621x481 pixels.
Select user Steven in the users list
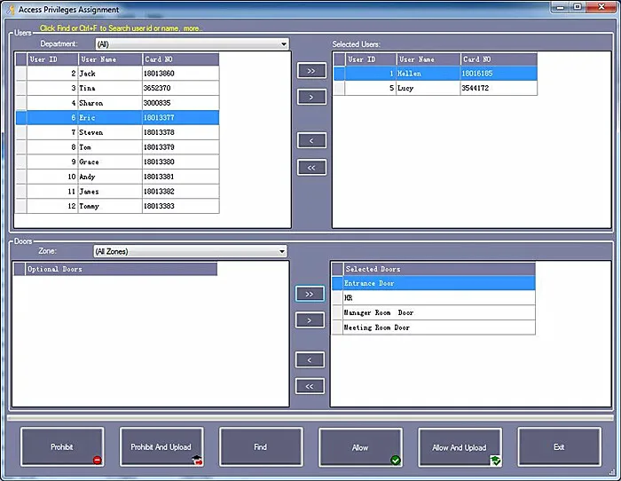(118, 132)
